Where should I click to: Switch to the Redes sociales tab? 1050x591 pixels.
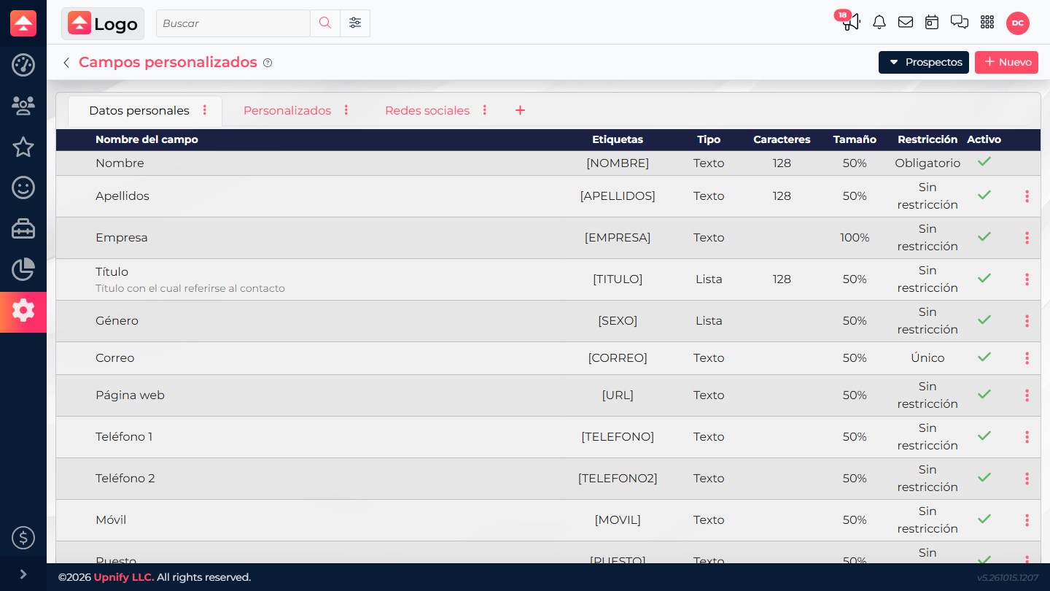[x=427, y=111]
